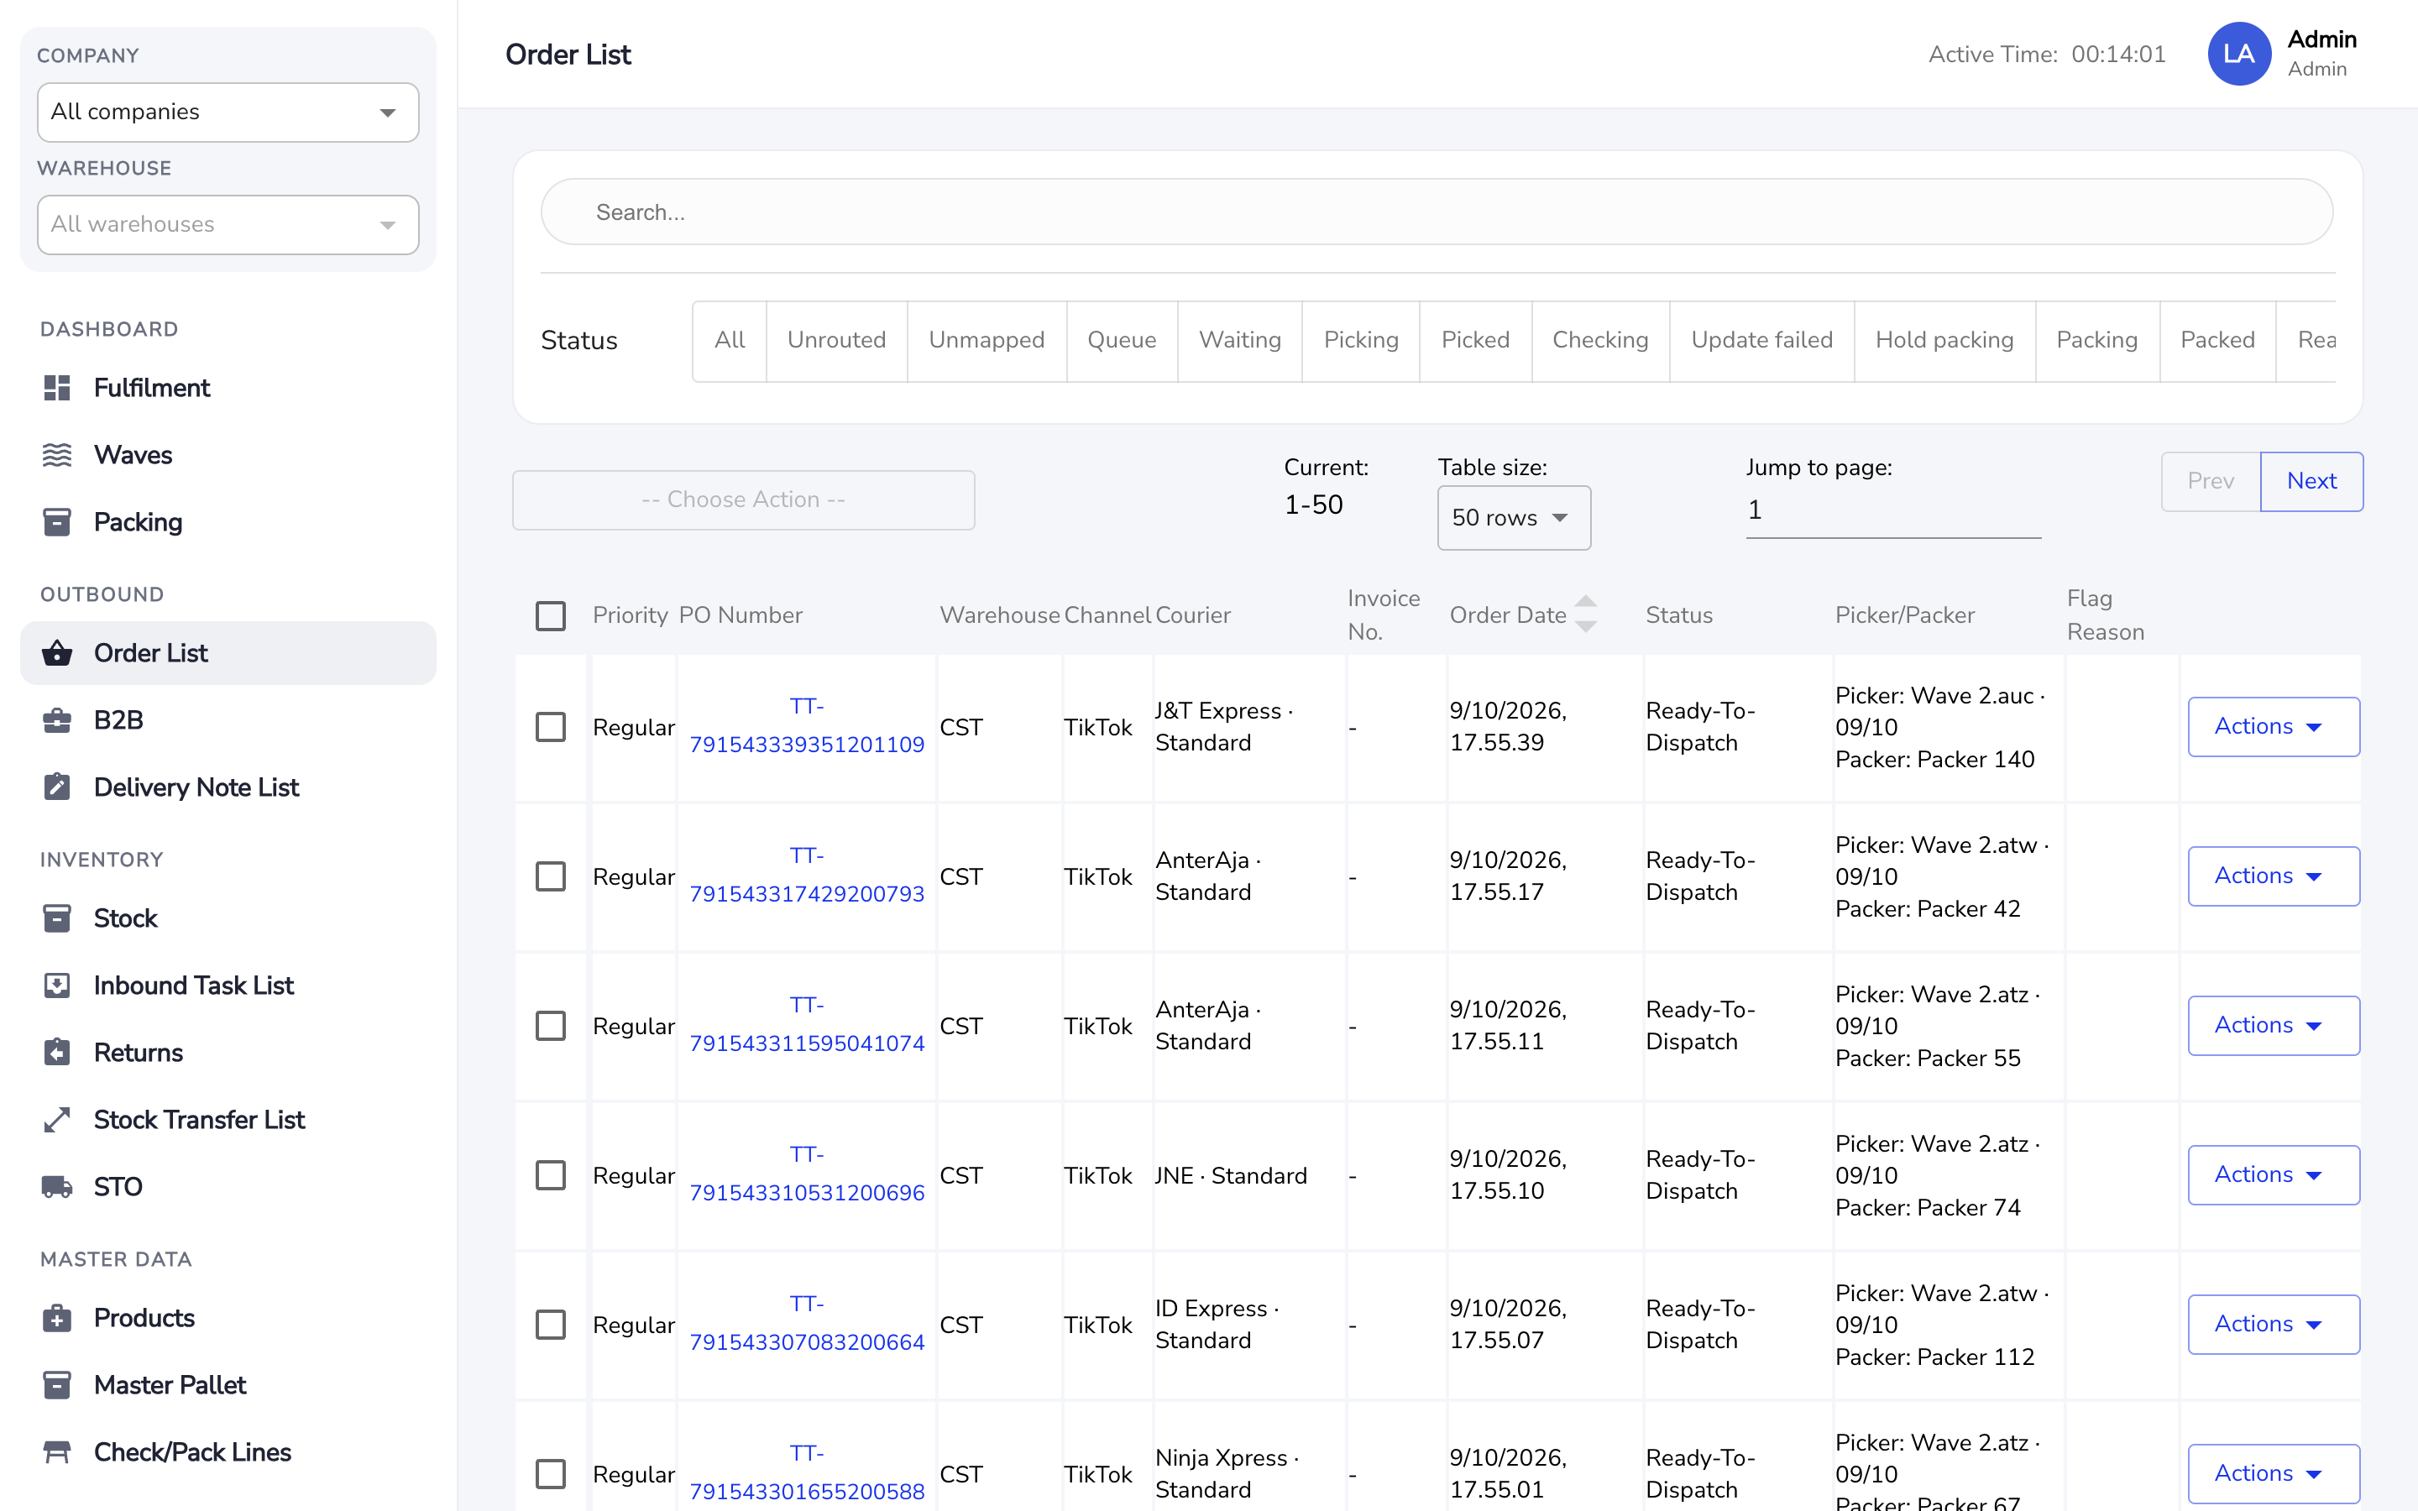Open the All companies dropdown
Image resolution: width=2418 pixels, height=1511 pixels.
[228, 112]
